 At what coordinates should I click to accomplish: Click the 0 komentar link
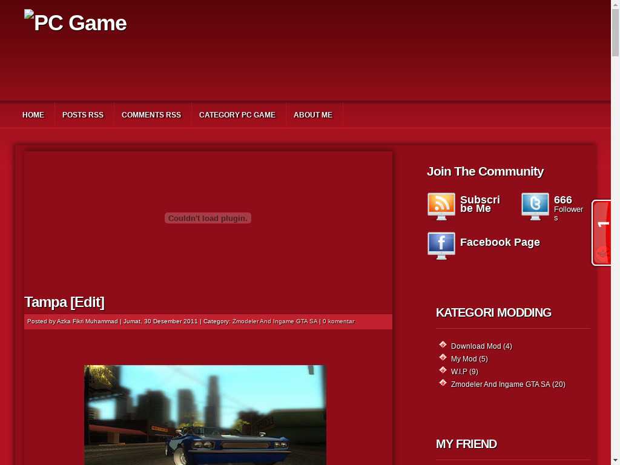click(338, 322)
